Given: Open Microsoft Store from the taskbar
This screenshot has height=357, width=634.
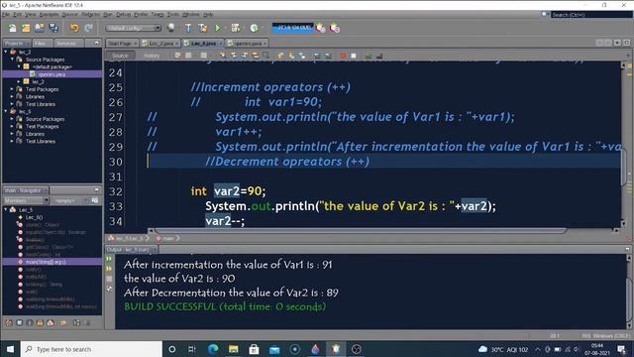Looking at the screenshot, I should pyautogui.click(x=254, y=349).
